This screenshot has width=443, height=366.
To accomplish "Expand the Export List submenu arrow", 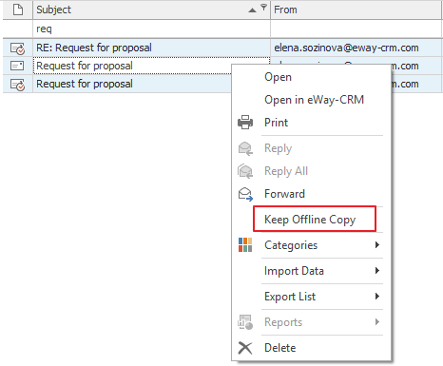I will [377, 296].
